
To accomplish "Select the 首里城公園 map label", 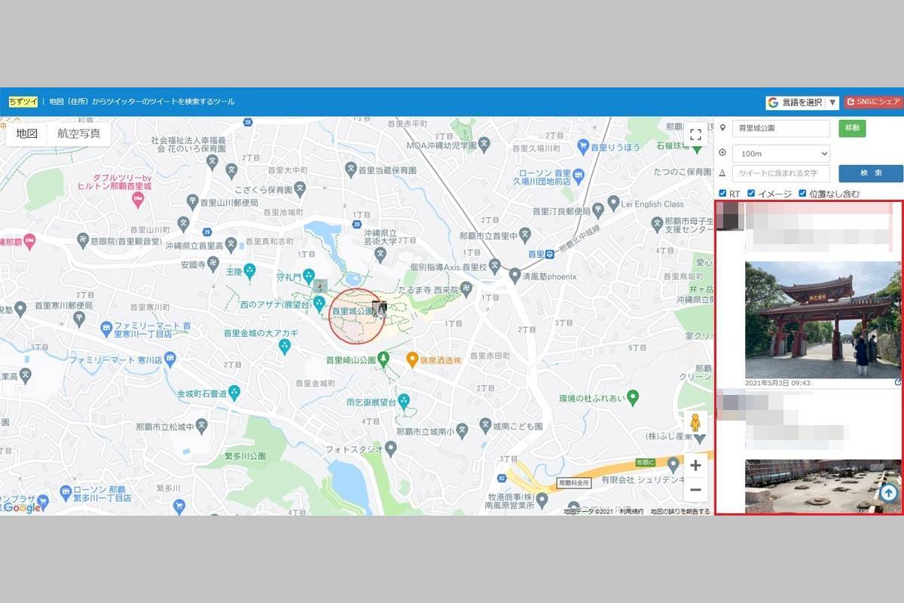I will click(x=353, y=311).
